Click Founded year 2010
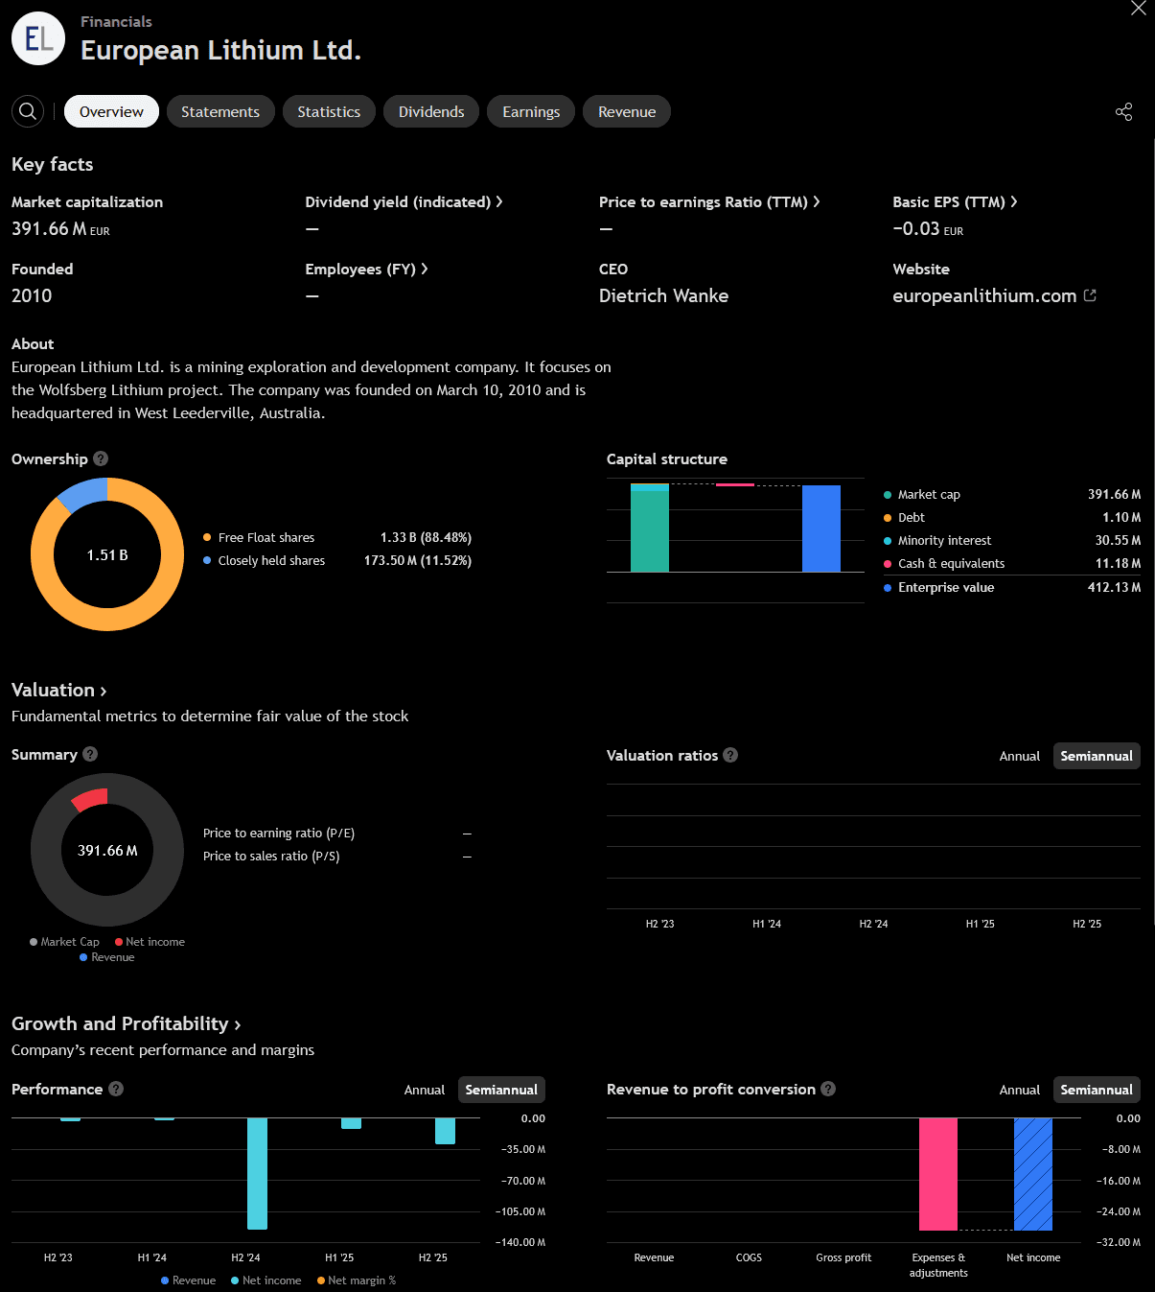The height and width of the screenshot is (1292, 1155). point(32,295)
